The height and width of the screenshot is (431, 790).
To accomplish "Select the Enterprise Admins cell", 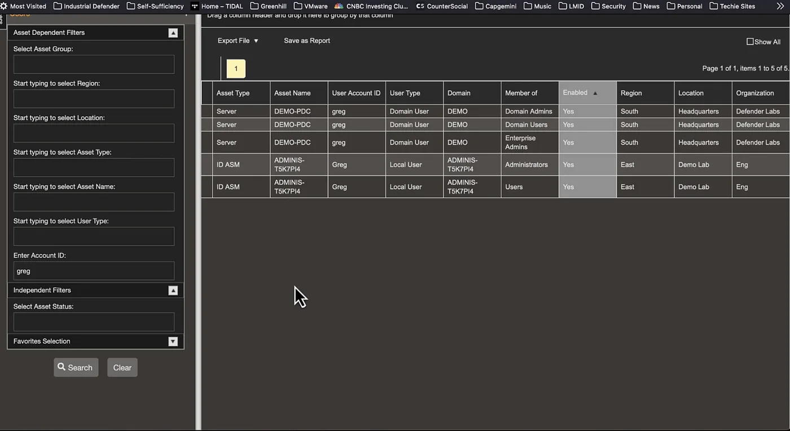I will click(530, 142).
